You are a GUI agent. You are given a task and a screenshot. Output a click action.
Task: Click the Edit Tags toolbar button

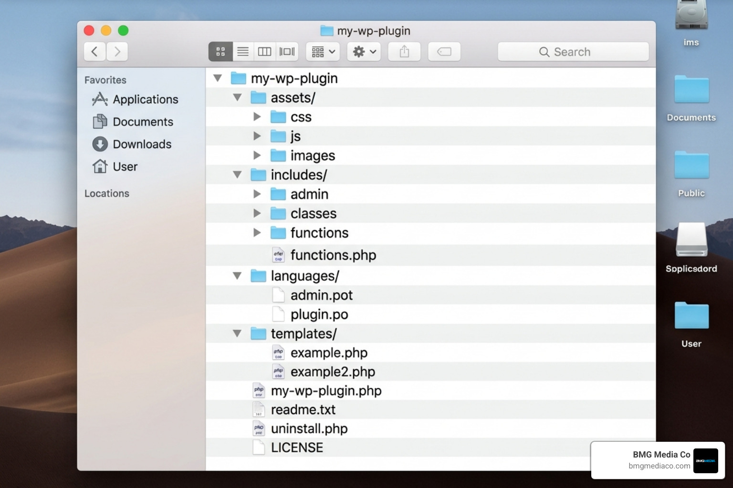click(444, 51)
